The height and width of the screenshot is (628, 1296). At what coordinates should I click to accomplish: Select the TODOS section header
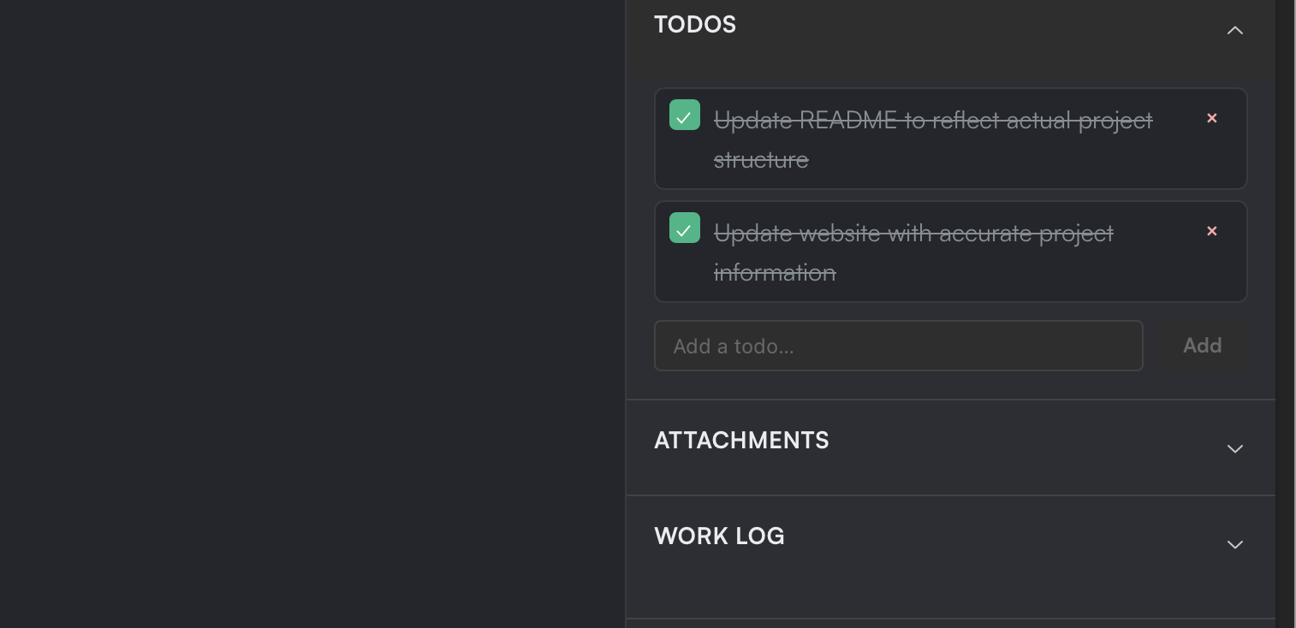695,25
